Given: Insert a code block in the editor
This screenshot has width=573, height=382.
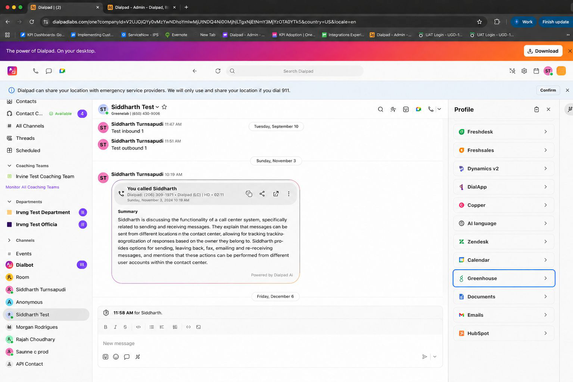Looking at the screenshot, I should click(138, 327).
